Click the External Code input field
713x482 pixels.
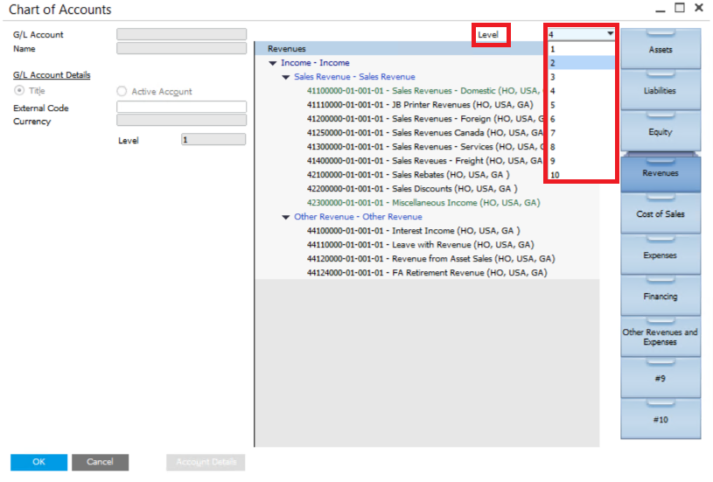(x=181, y=108)
